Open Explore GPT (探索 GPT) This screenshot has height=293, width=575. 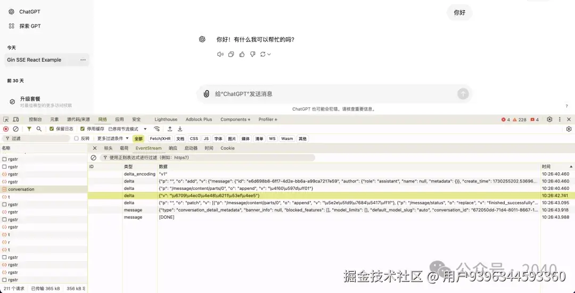pyautogui.click(x=24, y=26)
